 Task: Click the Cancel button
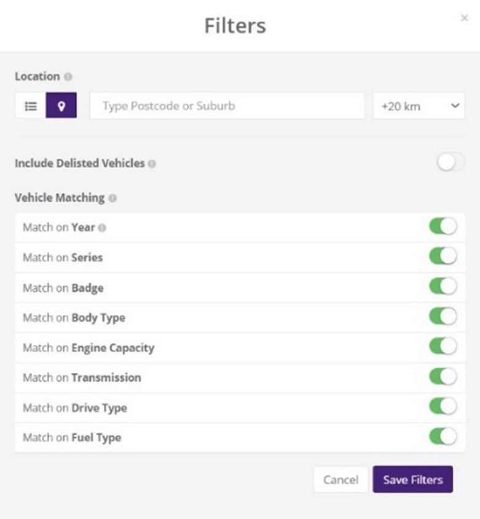coord(340,480)
